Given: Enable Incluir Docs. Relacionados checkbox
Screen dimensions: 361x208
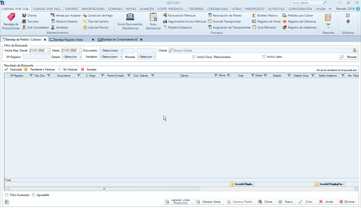Looking at the screenshot, I should point(194,57).
